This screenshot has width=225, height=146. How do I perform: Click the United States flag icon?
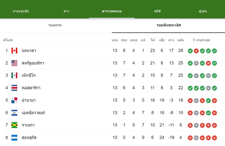14,63
